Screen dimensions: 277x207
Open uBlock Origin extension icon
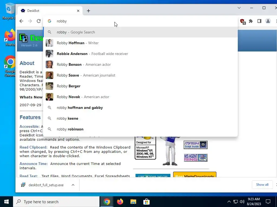pyautogui.click(x=243, y=21)
